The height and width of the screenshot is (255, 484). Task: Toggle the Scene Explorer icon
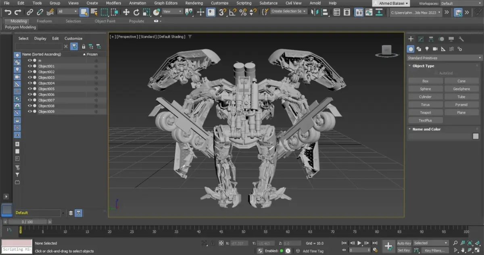click(337, 12)
